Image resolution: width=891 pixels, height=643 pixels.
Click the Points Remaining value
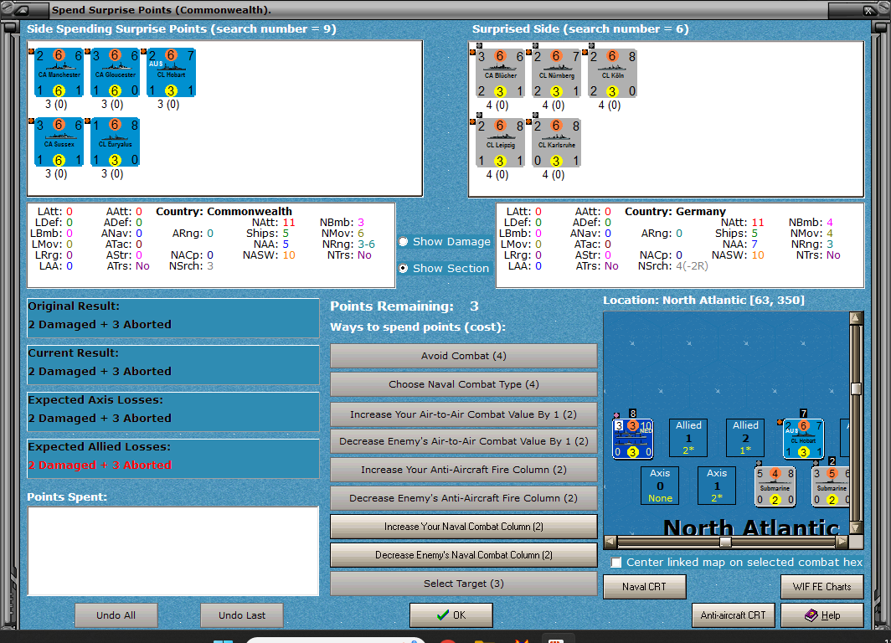(474, 306)
